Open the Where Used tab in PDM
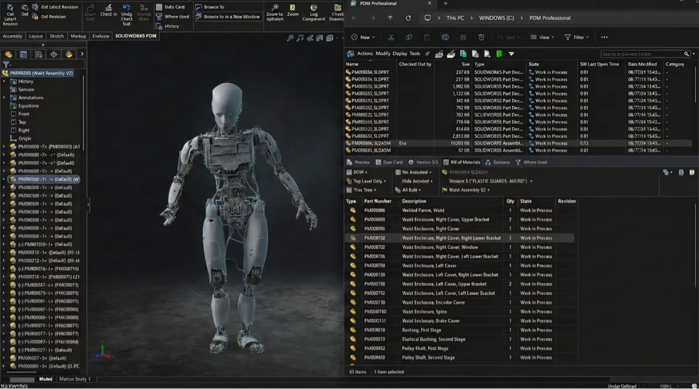The width and height of the screenshot is (699, 389). (x=531, y=162)
